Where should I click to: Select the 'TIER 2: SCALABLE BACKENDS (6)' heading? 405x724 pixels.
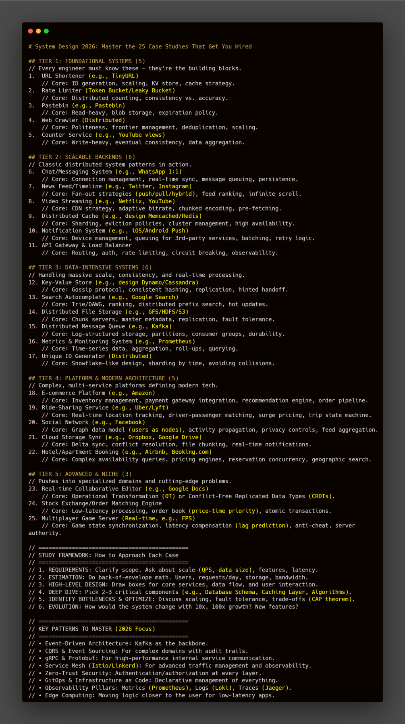(82, 157)
